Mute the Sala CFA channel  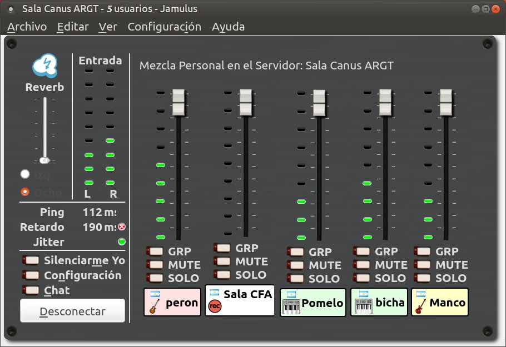(222, 261)
